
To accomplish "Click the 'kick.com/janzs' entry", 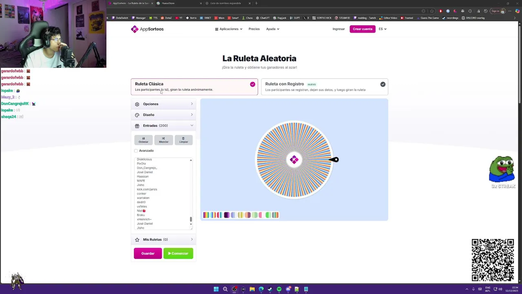I will coord(147,189).
